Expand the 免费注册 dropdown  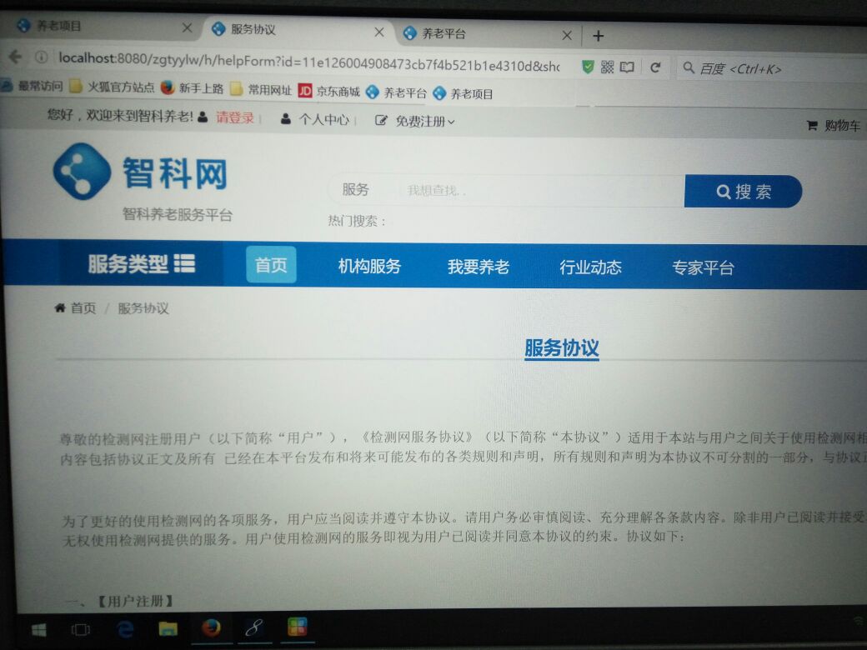(x=415, y=121)
